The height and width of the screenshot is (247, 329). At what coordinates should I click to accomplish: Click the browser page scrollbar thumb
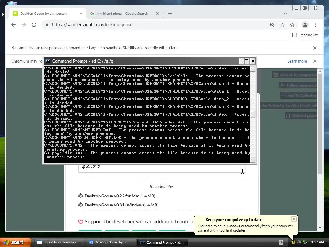coord(320,124)
